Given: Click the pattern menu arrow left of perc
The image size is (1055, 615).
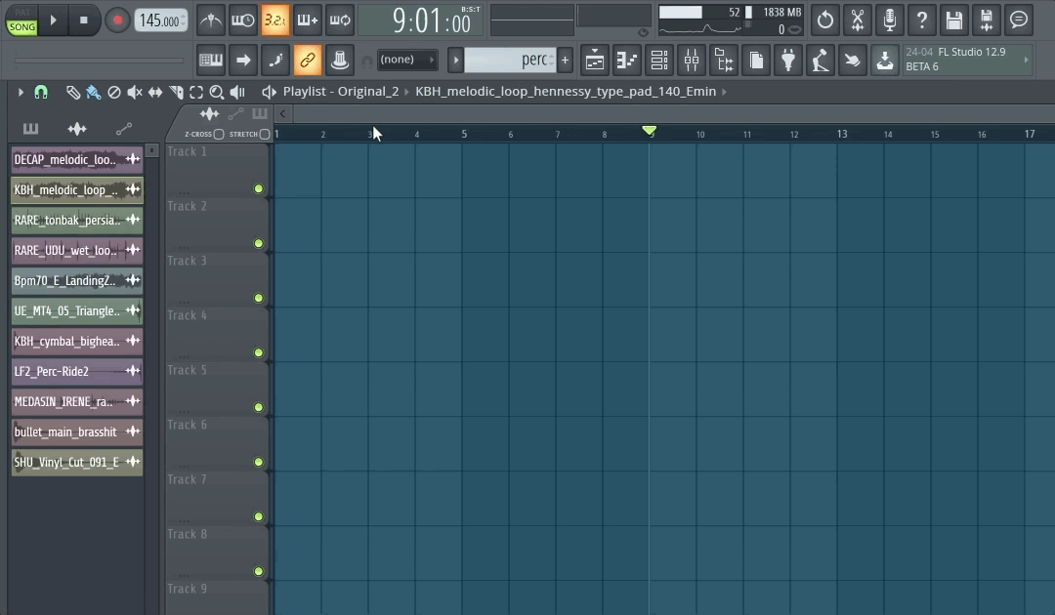Looking at the screenshot, I should (x=455, y=60).
